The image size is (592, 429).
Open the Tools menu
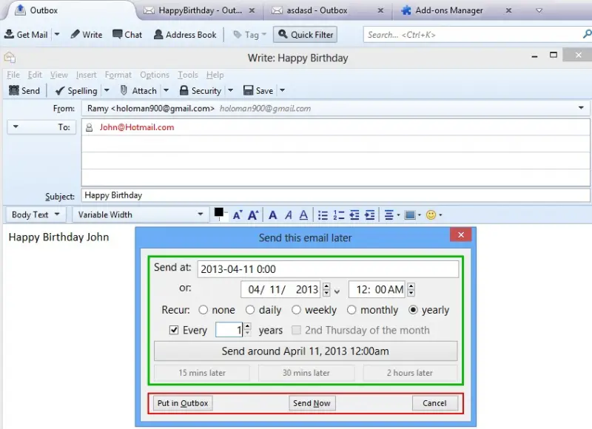188,75
